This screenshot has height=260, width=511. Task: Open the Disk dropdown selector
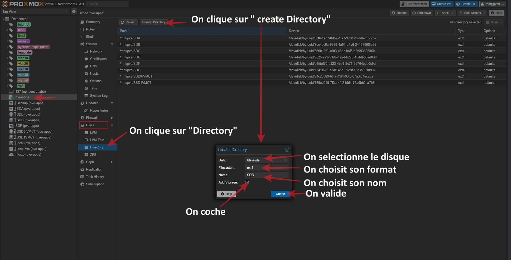pyautogui.click(x=285, y=160)
